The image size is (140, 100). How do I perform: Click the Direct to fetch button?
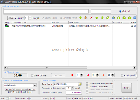point(68,18)
